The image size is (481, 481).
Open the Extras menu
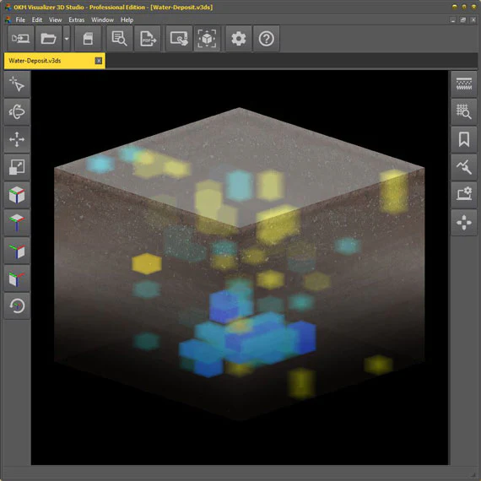click(77, 20)
